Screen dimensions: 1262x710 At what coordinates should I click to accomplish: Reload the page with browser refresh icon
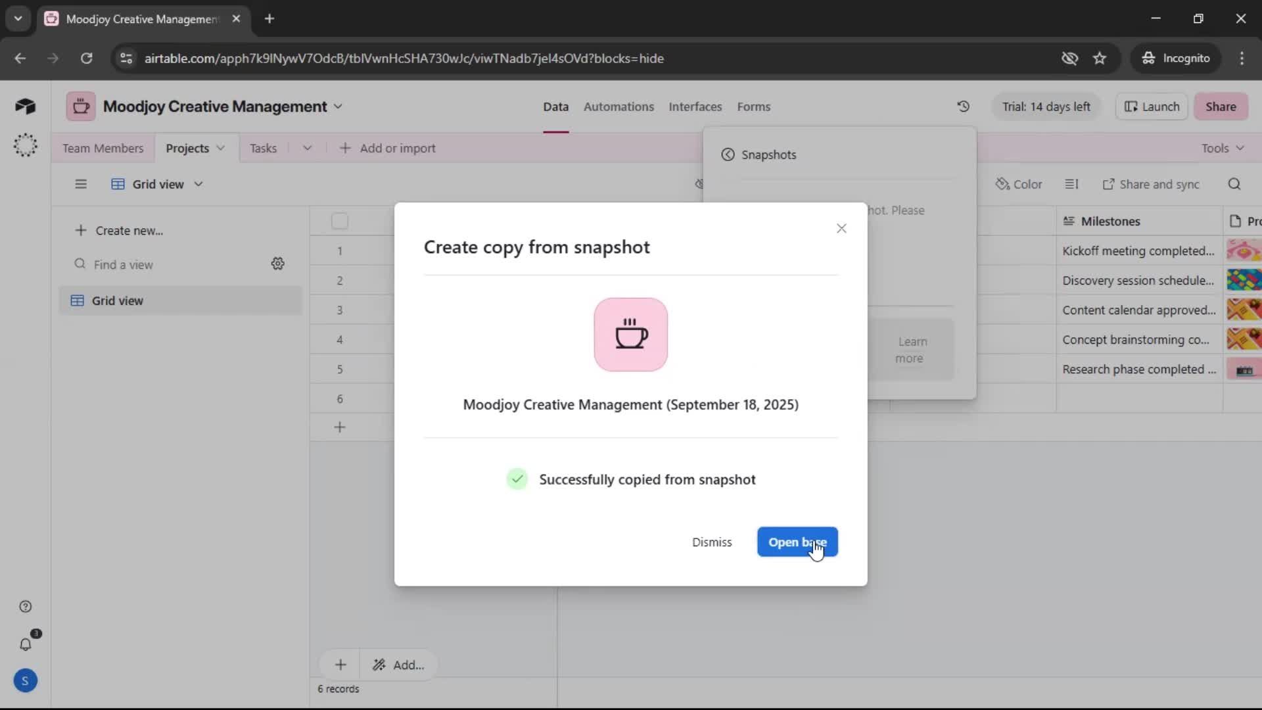tap(86, 59)
